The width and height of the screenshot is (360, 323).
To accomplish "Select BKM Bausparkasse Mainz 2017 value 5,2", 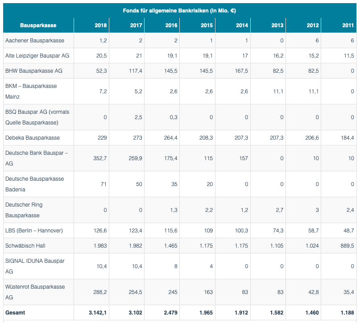I will tap(138, 91).
